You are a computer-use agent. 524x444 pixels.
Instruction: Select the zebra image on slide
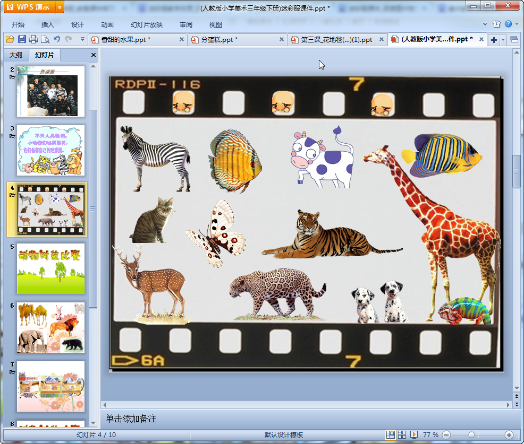coord(156,159)
